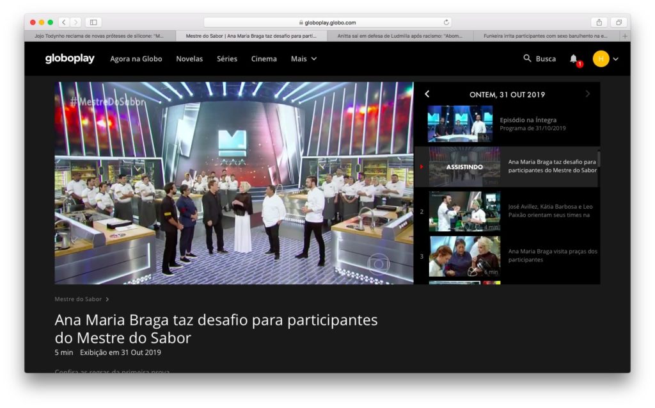Go back with Safari back arrow
Screen dimensions: 655x408
click(63, 22)
